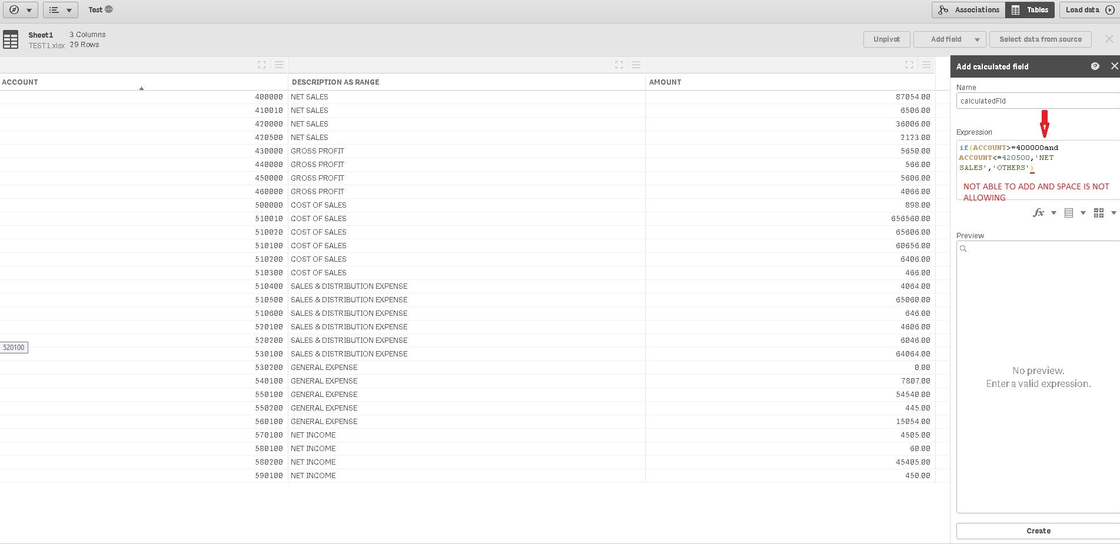Open the fx functions list
This screenshot has height=544, width=1120.
pyautogui.click(x=1045, y=213)
